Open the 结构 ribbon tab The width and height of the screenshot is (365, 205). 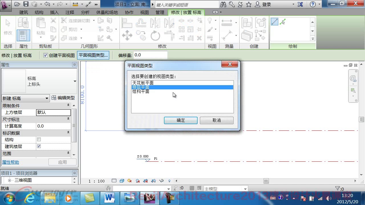coord(39,13)
